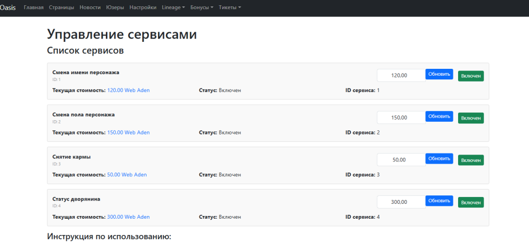
Task: Toggle Включен status for Смена имени персонажа
Action: click(x=471, y=76)
